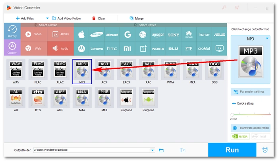Pick the ALAC lossless format
The height and width of the screenshot is (161, 278).
(60, 70)
